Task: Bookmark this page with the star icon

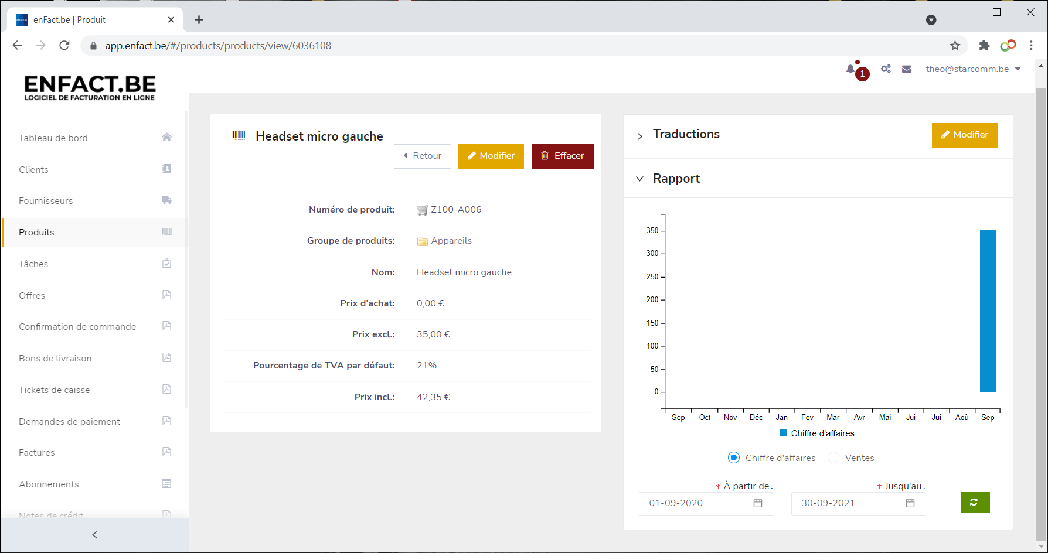Action: click(x=955, y=46)
